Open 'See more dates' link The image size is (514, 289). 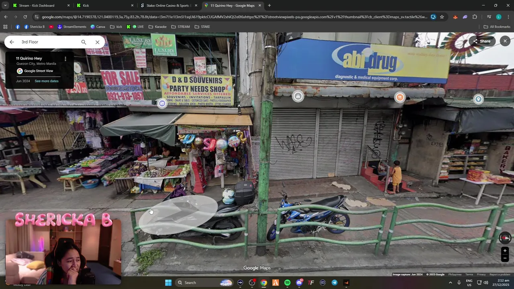[x=47, y=81]
